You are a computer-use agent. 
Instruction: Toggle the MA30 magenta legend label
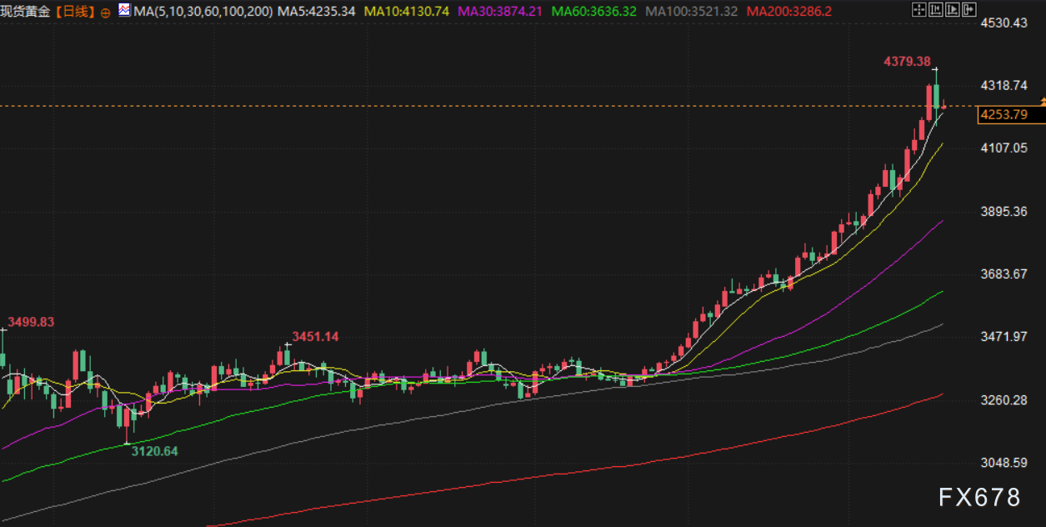click(x=502, y=12)
